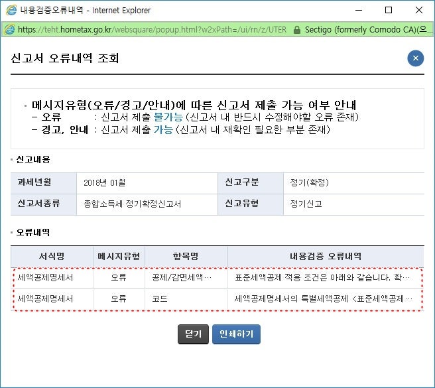The height and width of the screenshot is (388, 435).
Task: Close the popup with the blue X icon
Action: tap(415, 58)
